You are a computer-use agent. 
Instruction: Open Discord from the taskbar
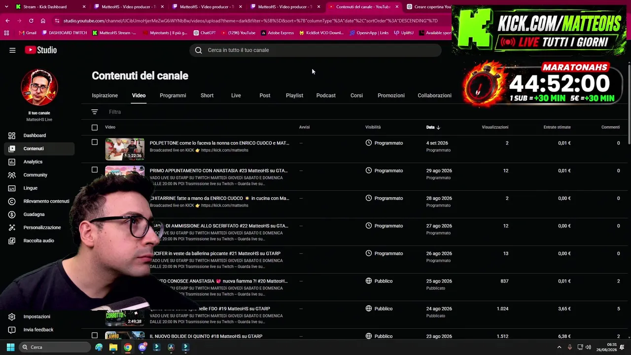142,347
